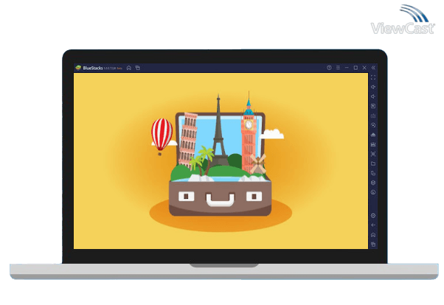This screenshot has width=444, height=305.
Task: Click the square play icon in the sidebar
Action: 373,106
